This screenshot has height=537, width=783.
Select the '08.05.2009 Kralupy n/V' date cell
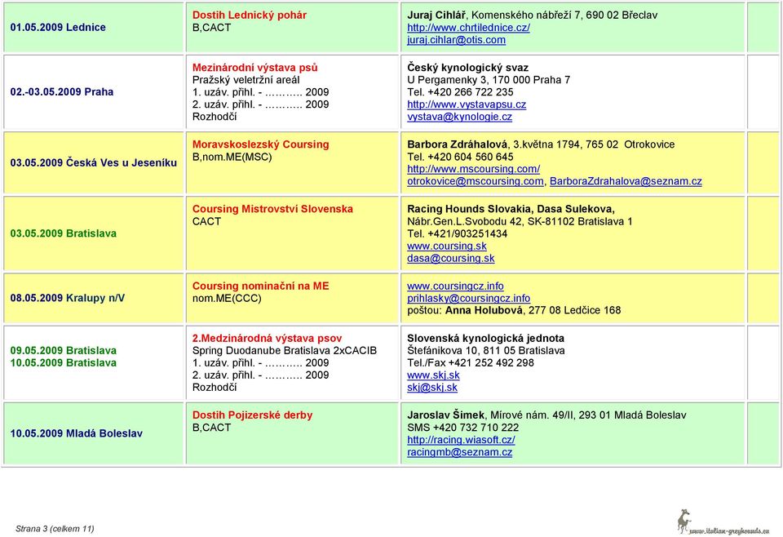pyautogui.click(x=94, y=298)
